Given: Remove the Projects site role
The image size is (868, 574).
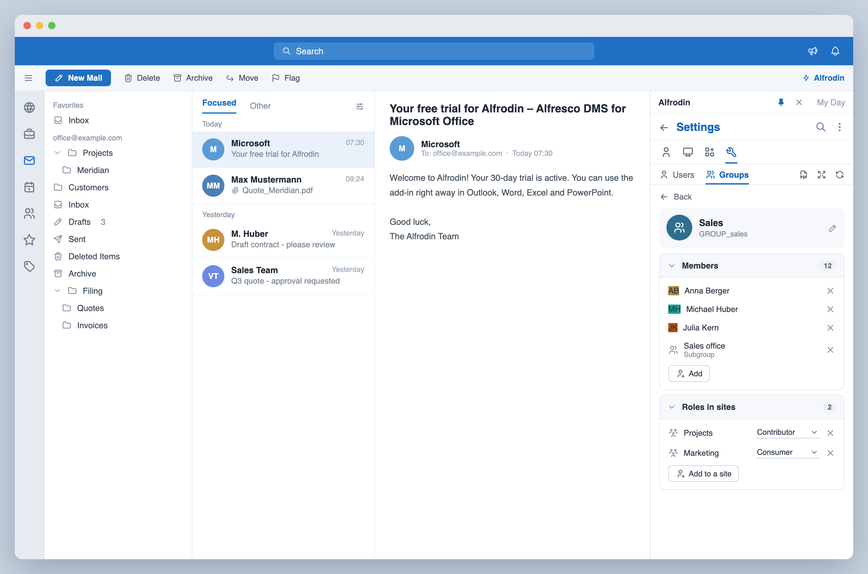Looking at the screenshot, I should (830, 433).
